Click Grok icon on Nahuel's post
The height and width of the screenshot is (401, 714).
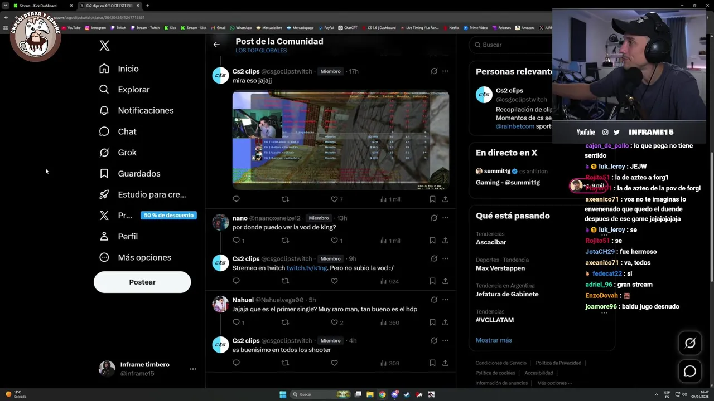point(434,300)
